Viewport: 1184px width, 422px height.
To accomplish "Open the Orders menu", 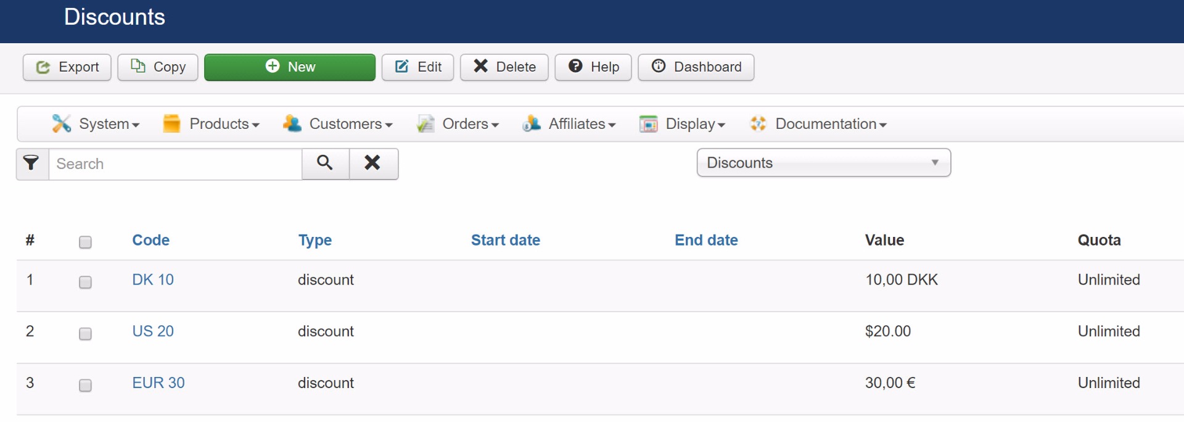I will pyautogui.click(x=458, y=124).
